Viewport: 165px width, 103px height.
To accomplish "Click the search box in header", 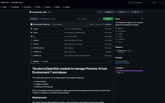I will [x=139, y=2].
